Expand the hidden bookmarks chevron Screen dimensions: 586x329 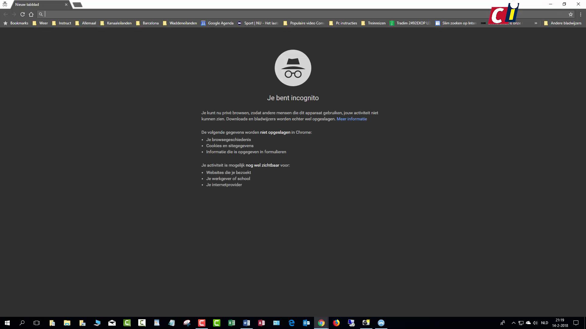click(x=536, y=23)
